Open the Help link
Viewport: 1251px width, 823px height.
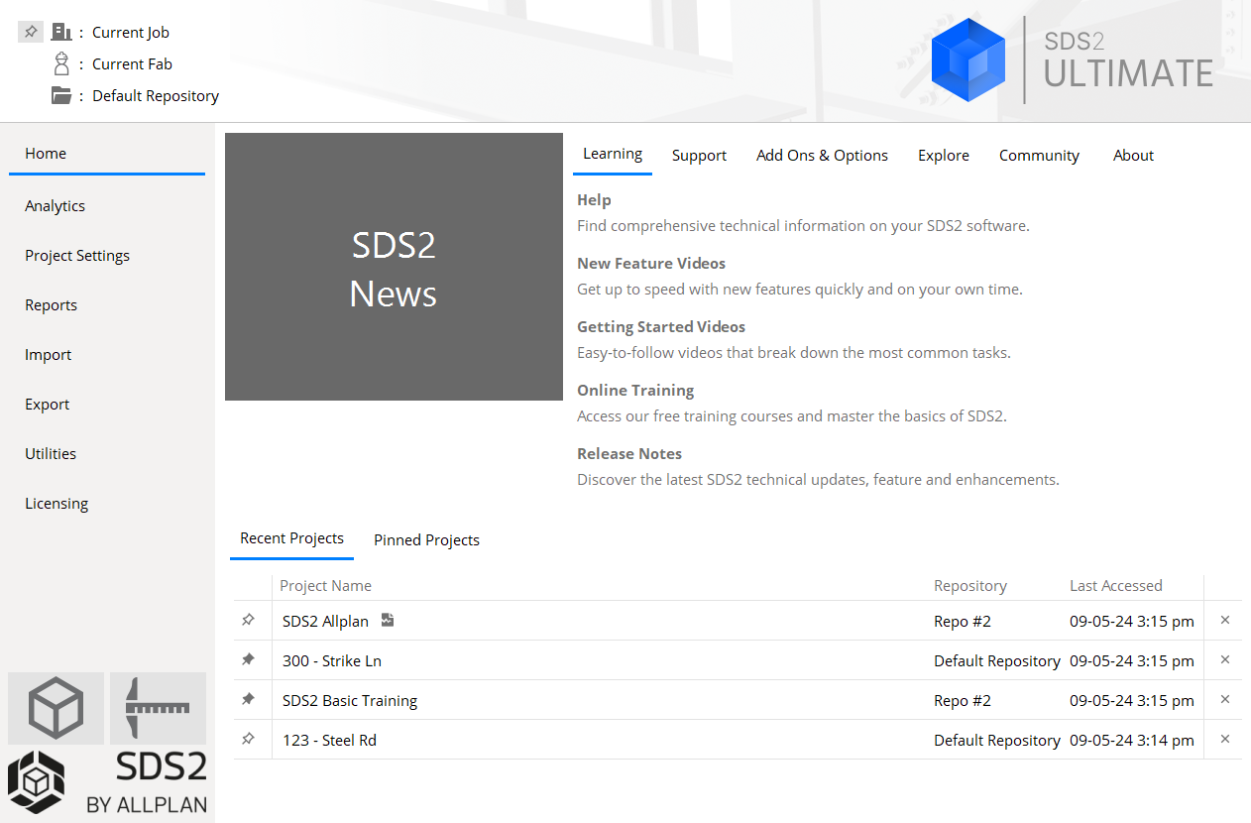pos(594,200)
